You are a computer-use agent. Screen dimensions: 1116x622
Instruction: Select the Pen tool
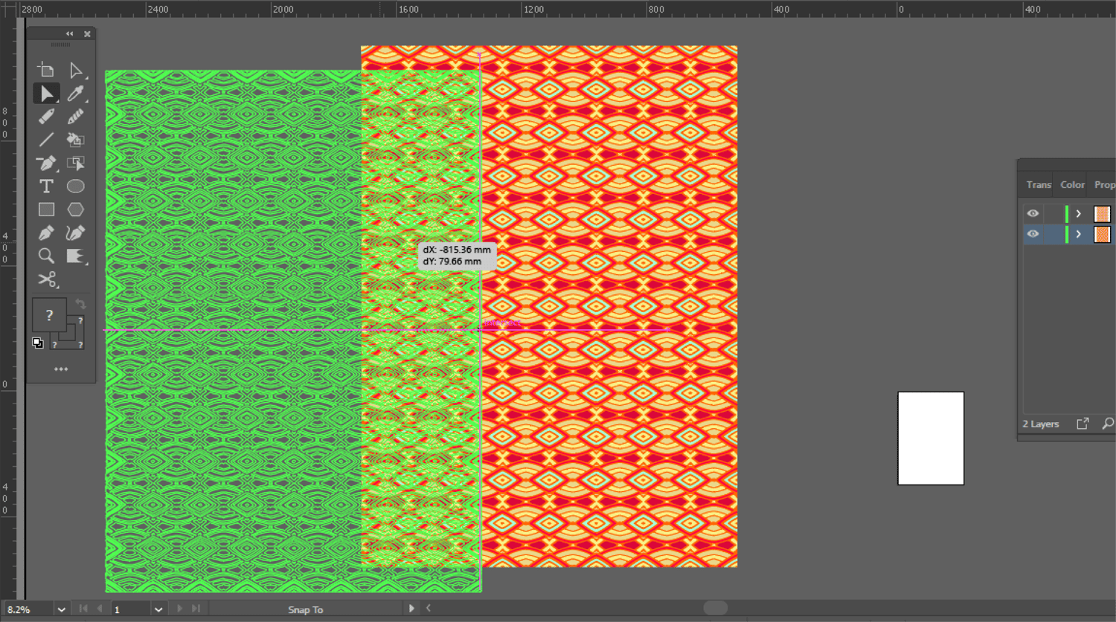(46, 233)
